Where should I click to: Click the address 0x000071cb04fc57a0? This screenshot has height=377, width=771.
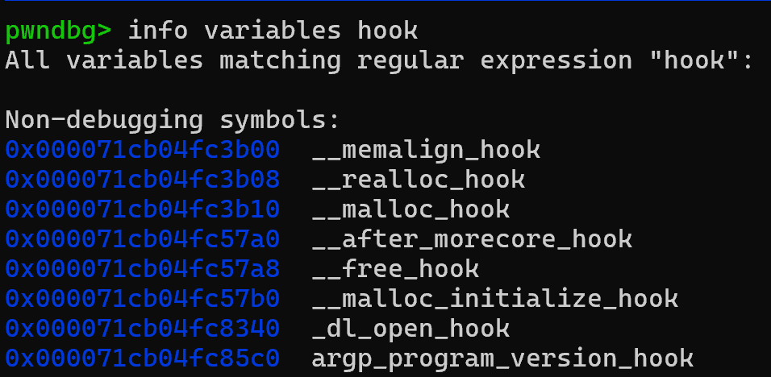pos(142,239)
